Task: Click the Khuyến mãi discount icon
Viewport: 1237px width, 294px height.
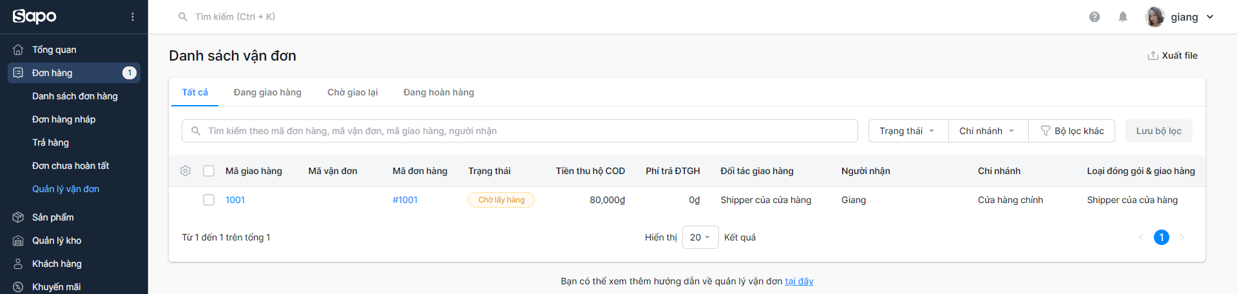Action: [x=18, y=287]
